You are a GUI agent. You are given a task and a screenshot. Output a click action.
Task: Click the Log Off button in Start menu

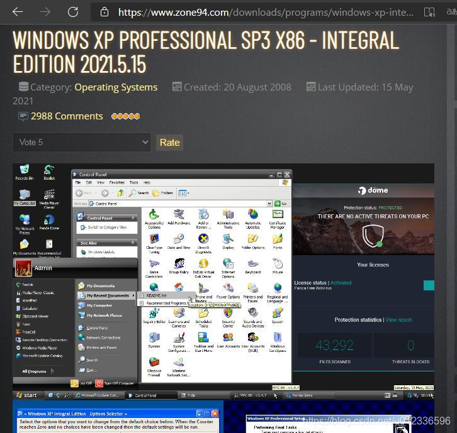pos(82,383)
